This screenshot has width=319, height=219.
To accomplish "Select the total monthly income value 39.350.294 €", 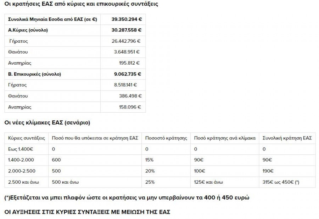I will 126,19.
